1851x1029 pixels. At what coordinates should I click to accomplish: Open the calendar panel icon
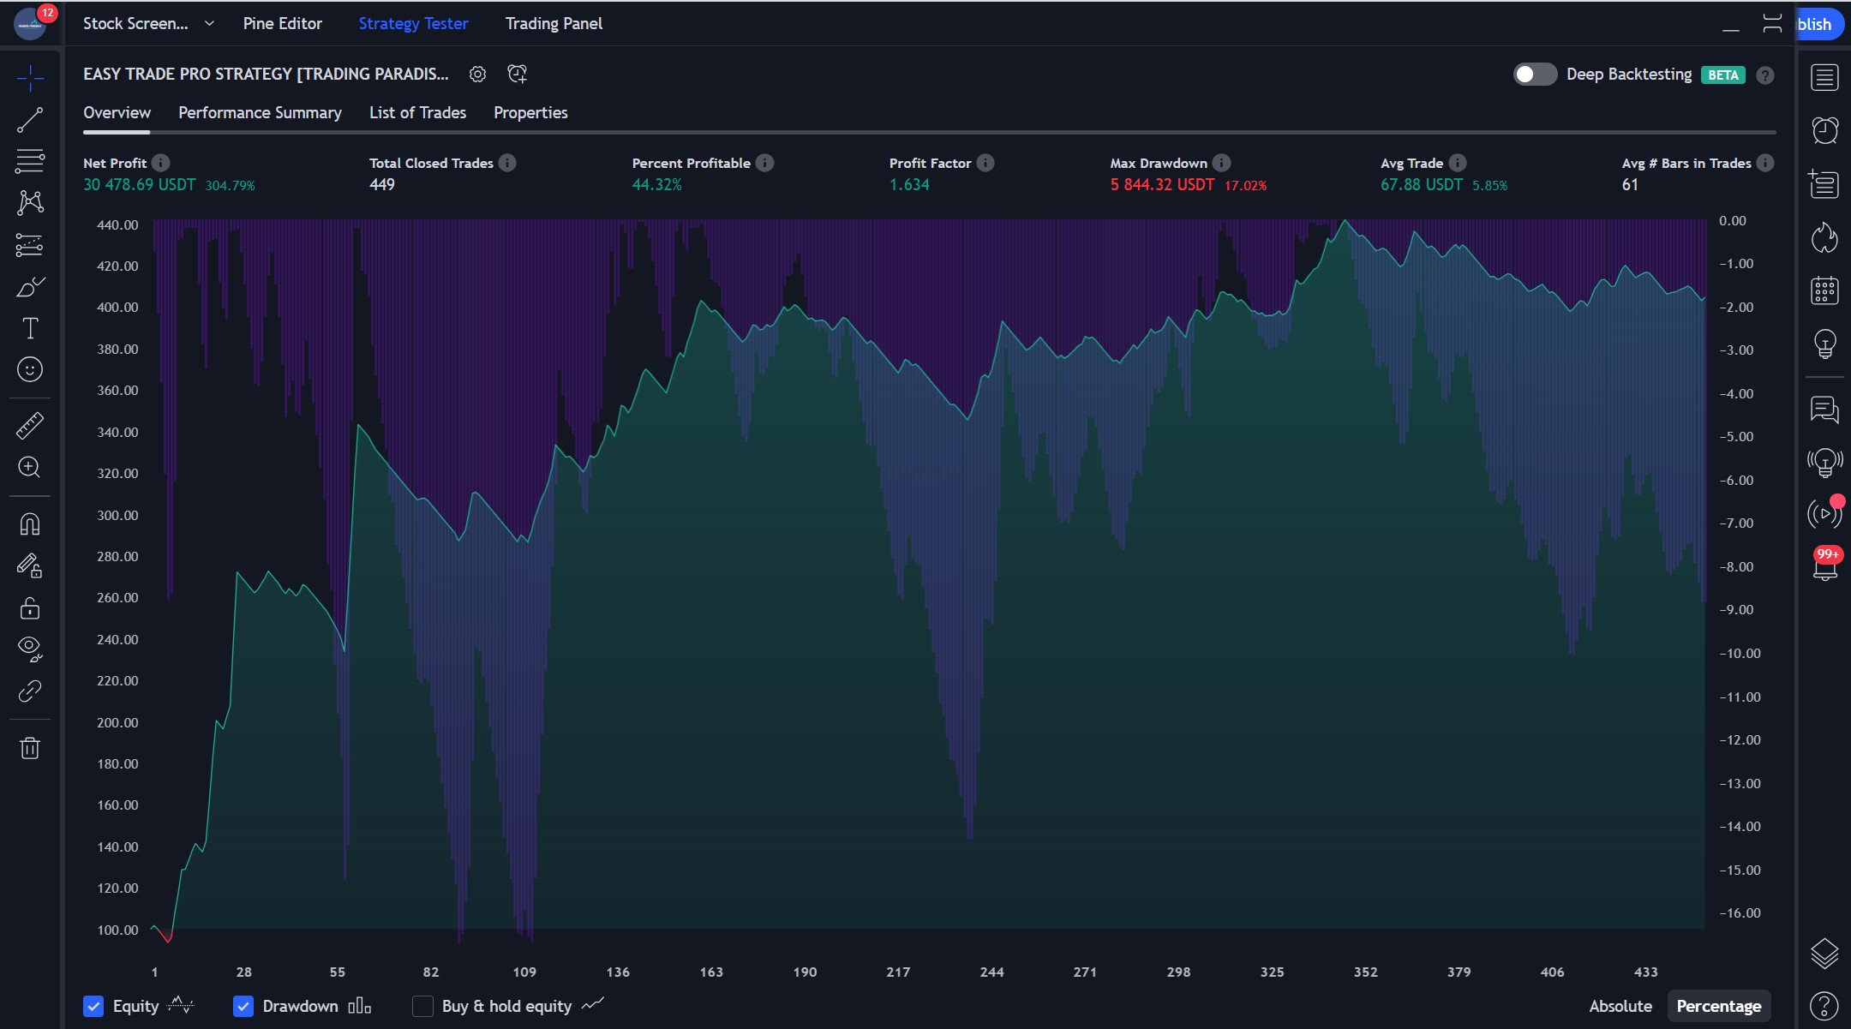[1824, 290]
